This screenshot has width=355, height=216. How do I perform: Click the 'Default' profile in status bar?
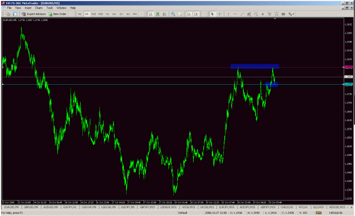(182, 213)
